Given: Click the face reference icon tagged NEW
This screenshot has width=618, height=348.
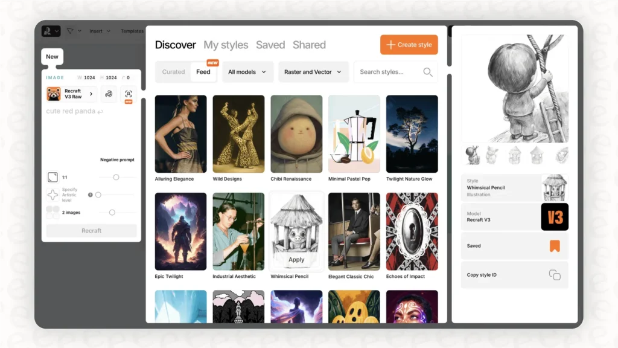Looking at the screenshot, I should coord(128,94).
